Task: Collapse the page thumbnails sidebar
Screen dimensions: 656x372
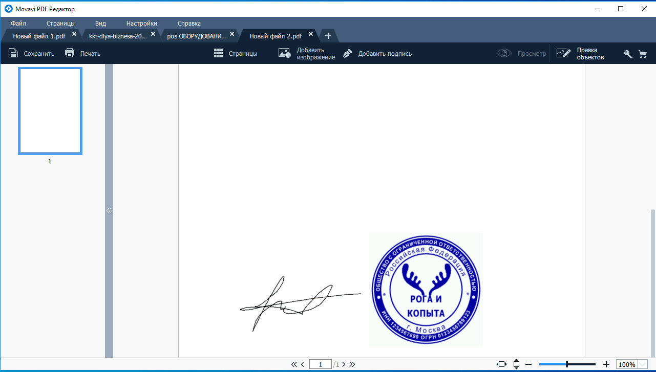Action: point(109,210)
